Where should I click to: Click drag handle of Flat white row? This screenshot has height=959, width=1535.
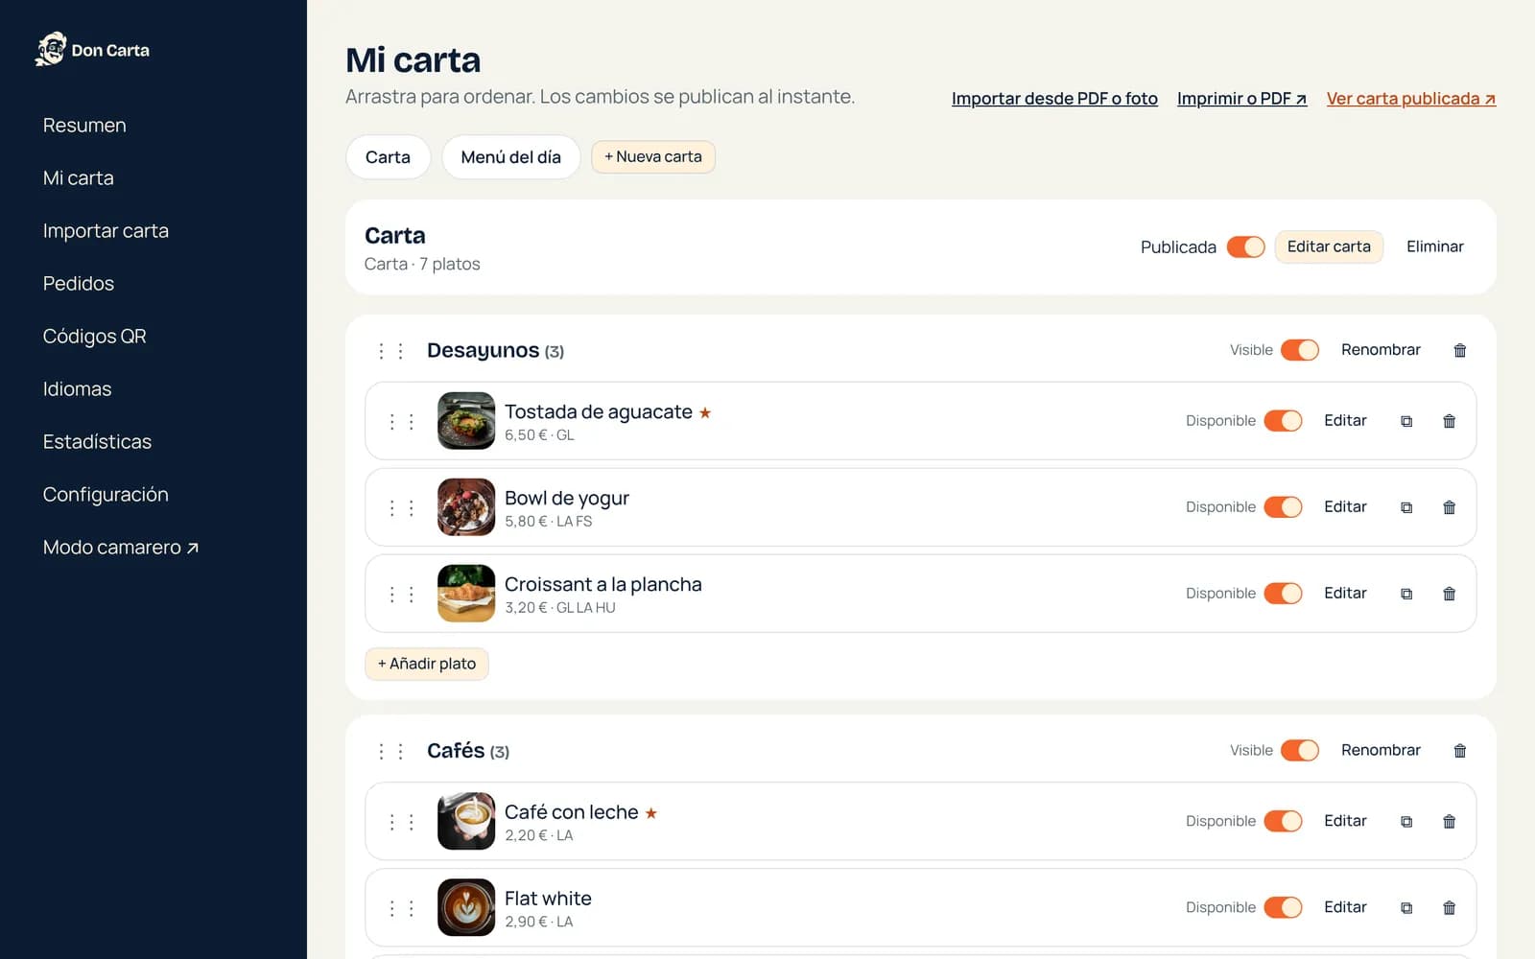coord(401,907)
